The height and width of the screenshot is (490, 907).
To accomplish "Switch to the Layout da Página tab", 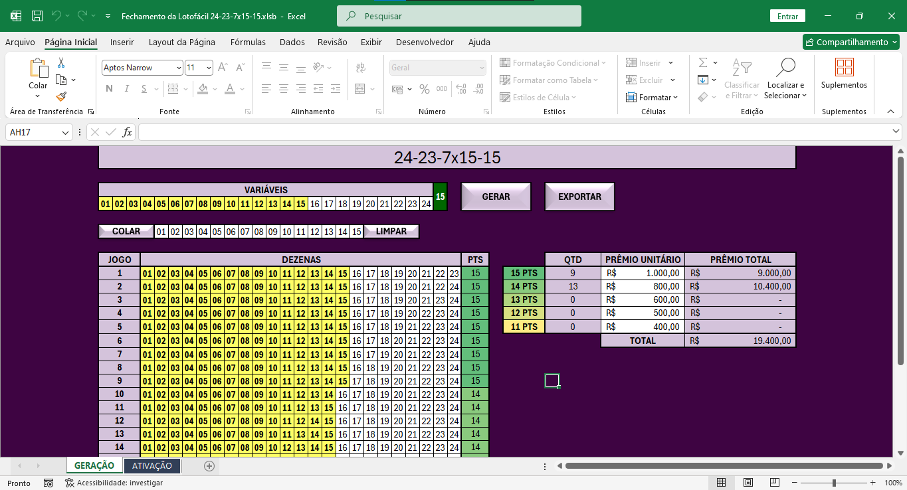I will click(182, 42).
